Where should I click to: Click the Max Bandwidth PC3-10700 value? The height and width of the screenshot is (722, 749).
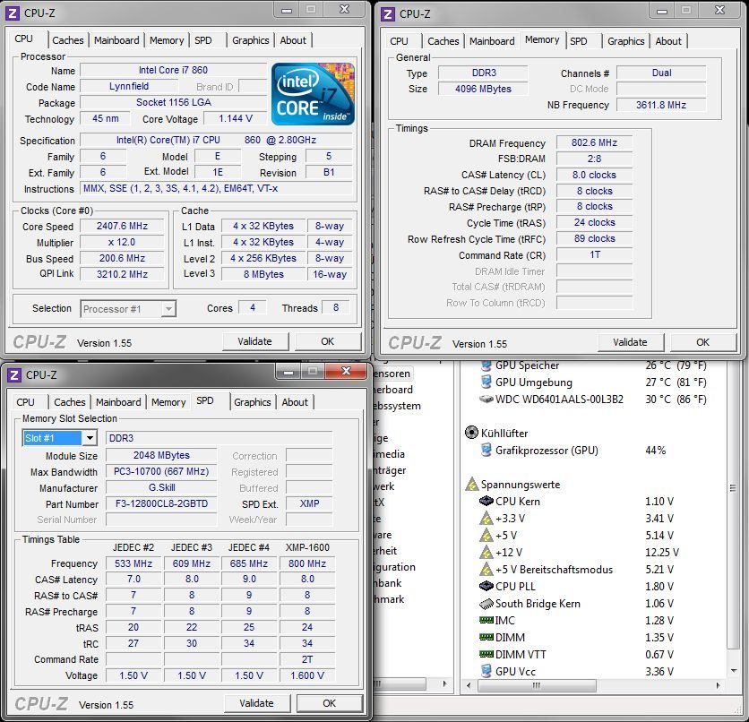[161, 471]
